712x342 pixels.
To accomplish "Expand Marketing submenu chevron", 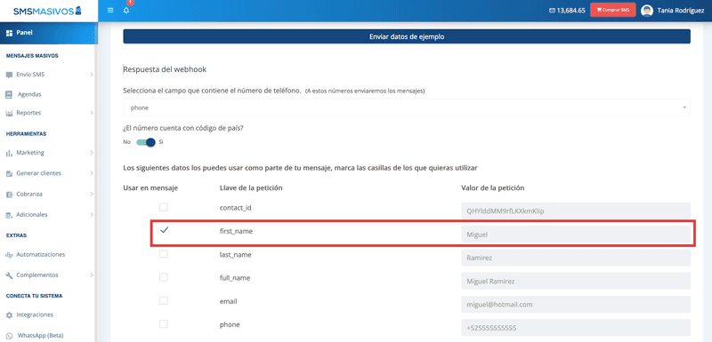I will 92,153.
